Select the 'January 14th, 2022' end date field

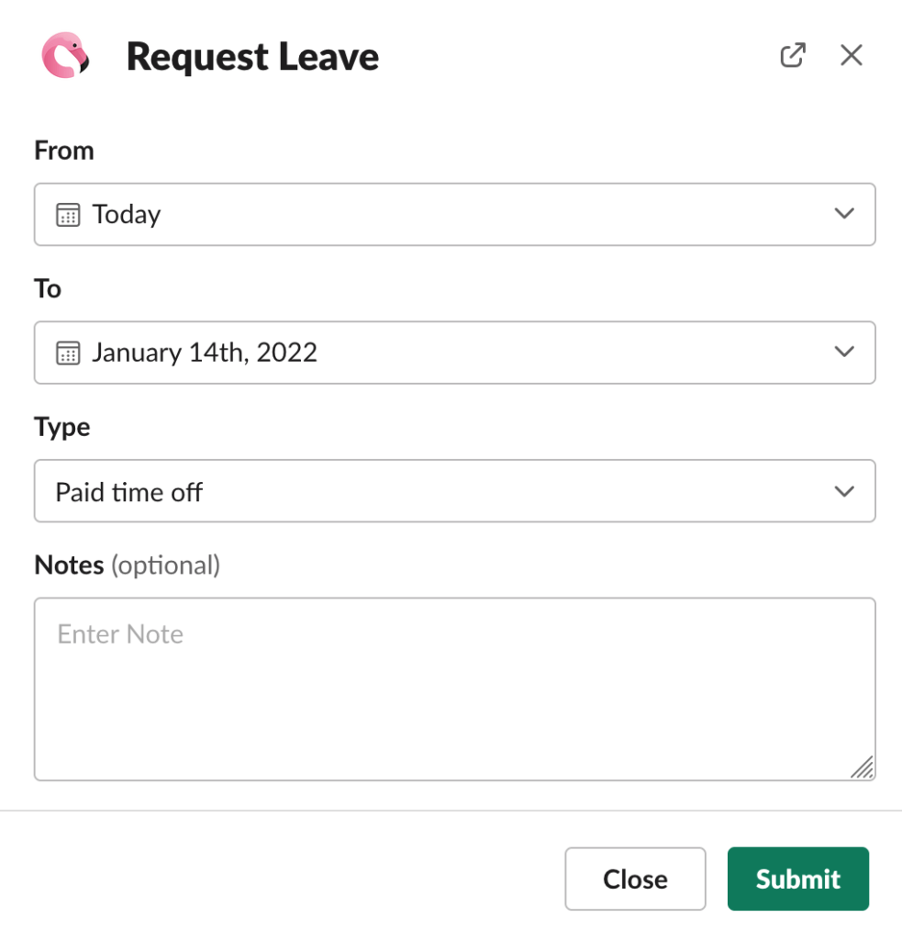[x=367, y=352]
